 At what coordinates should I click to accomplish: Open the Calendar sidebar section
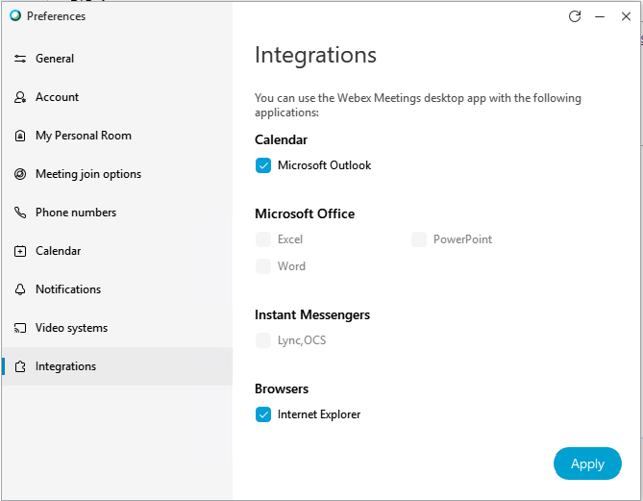click(117, 251)
